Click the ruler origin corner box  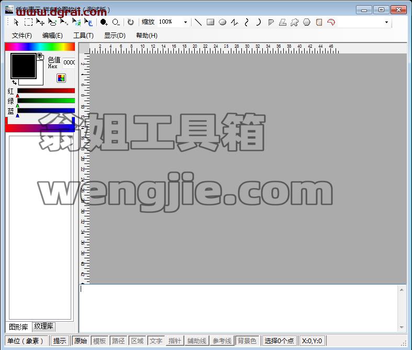tap(84, 48)
